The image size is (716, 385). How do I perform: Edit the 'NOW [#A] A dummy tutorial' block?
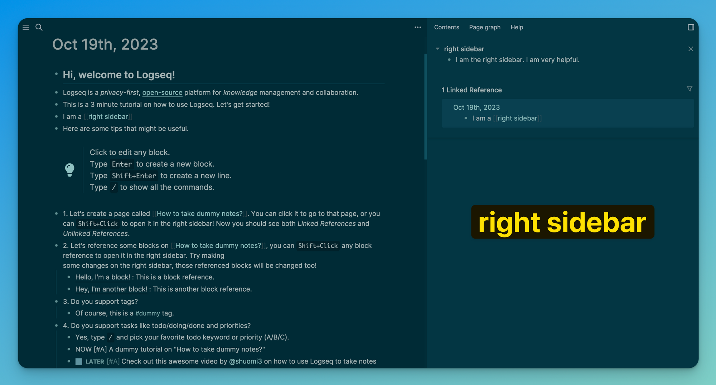tap(170, 349)
